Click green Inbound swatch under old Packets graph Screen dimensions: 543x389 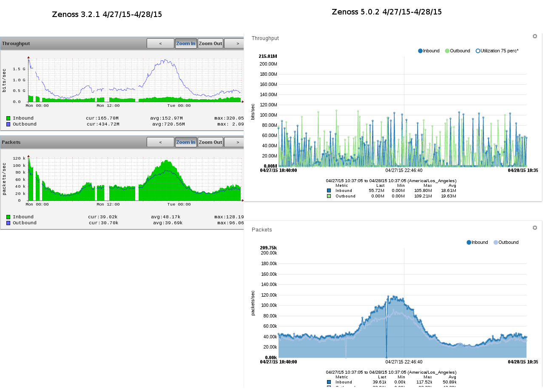[x=9, y=217]
